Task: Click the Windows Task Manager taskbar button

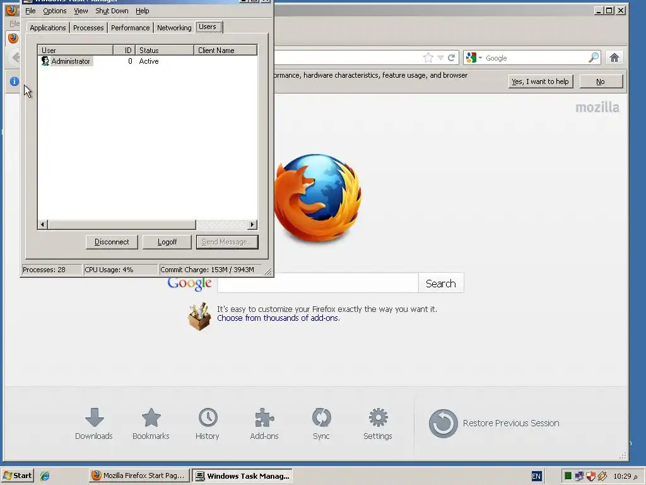Action: [242, 476]
